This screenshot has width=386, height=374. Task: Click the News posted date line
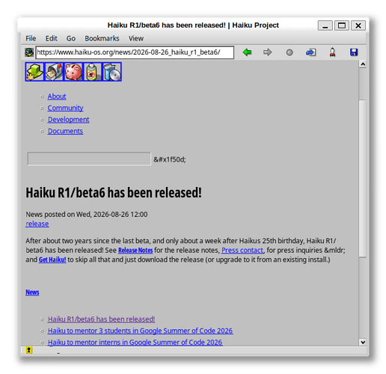[x=87, y=215]
